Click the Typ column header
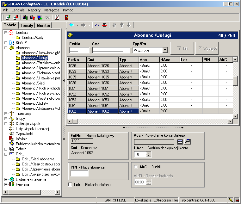 pos(129,60)
